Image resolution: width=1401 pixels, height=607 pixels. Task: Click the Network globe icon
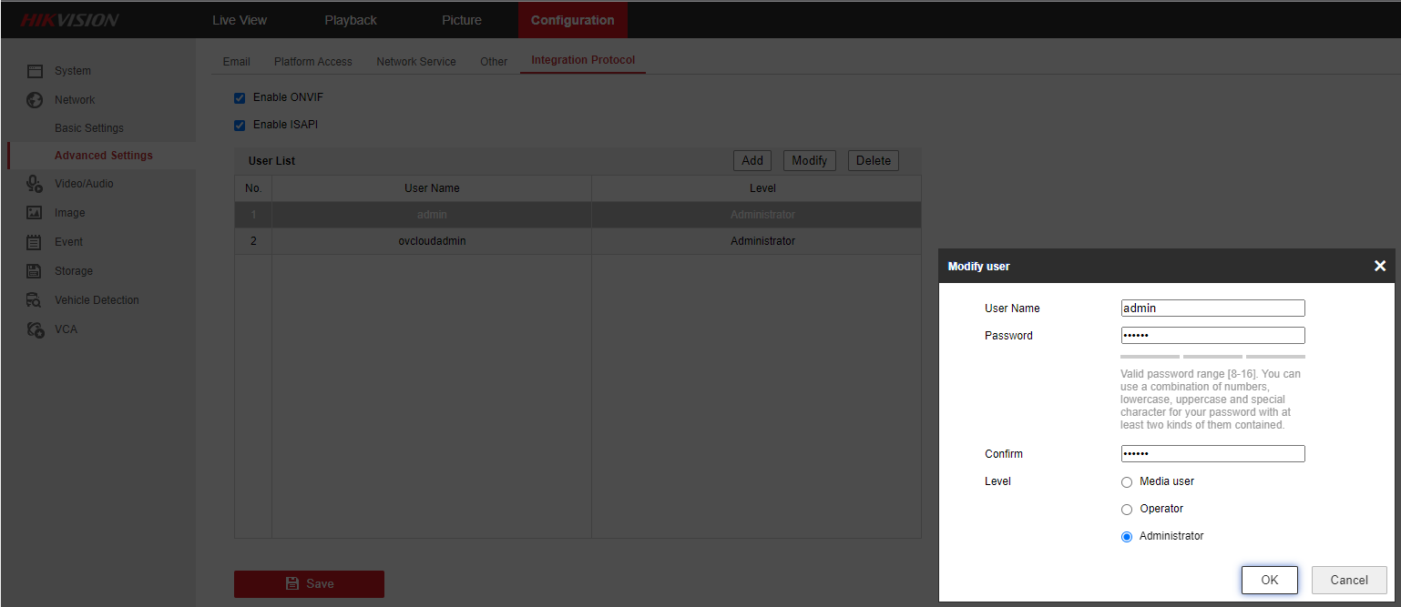tap(35, 100)
